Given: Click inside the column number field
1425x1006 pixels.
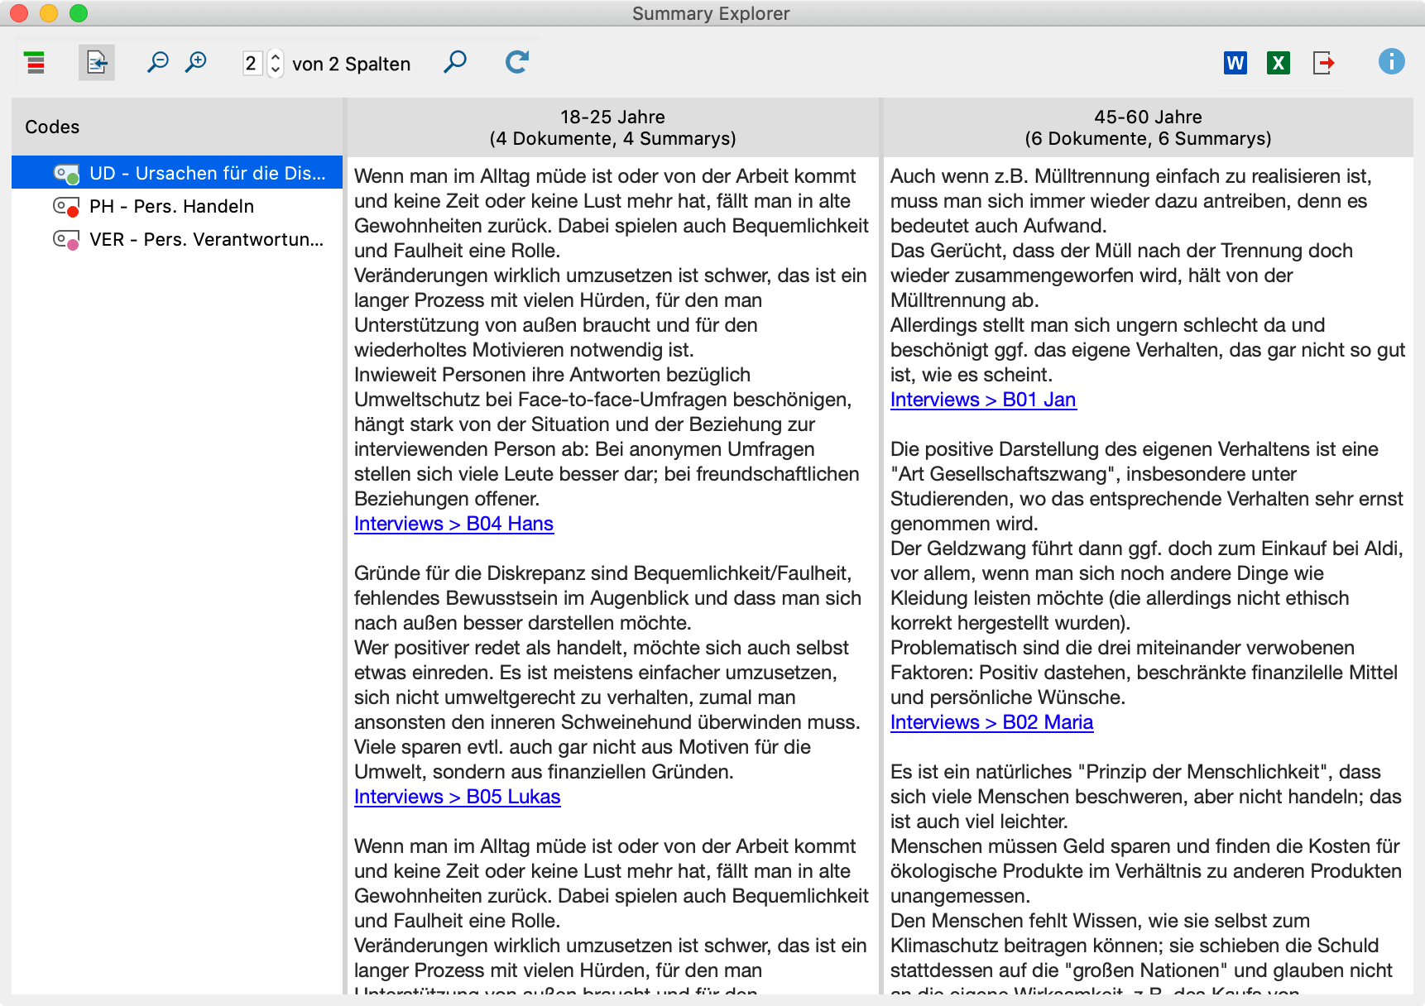Looking at the screenshot, I should tap(252, 63).
